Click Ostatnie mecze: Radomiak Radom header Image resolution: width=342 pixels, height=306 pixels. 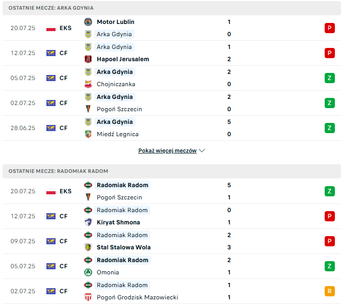(172, 171)
